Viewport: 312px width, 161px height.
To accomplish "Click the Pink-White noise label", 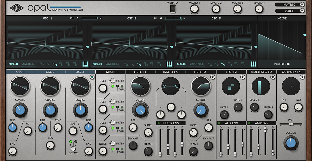I will click(282, 64).
